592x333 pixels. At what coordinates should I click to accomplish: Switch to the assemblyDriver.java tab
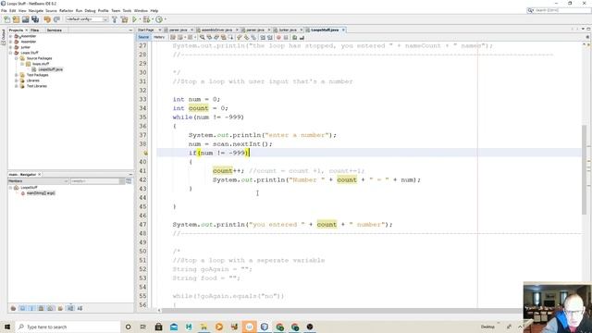pos(216,30)
